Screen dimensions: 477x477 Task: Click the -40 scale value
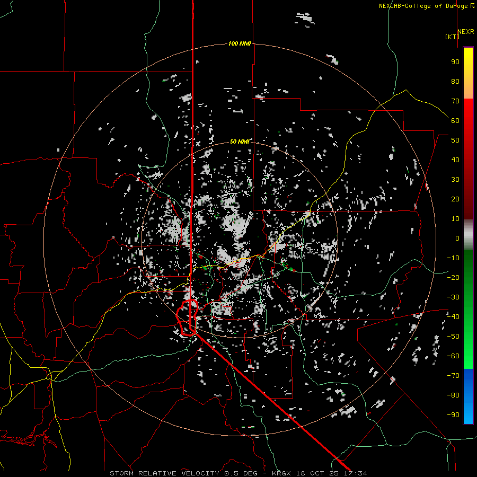(453, 317)
